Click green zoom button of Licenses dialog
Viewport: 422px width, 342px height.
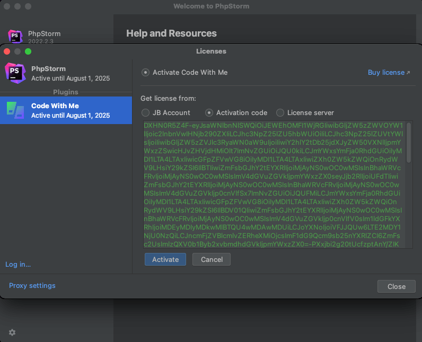coord(28,51)
